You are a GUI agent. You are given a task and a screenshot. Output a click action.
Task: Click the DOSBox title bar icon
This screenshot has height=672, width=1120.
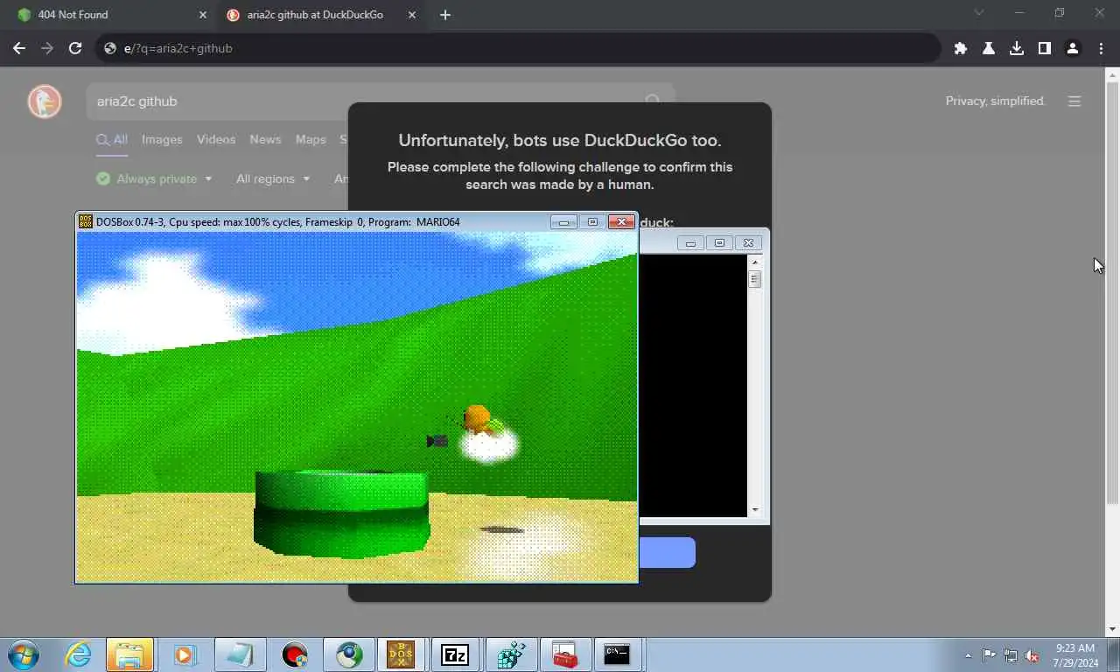[x=85, y=221]
